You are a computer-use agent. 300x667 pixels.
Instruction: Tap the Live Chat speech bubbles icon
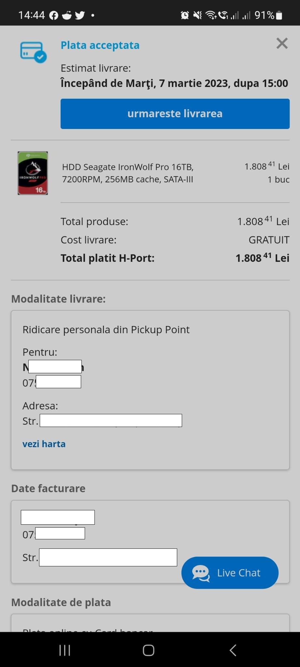pos(201,573)
